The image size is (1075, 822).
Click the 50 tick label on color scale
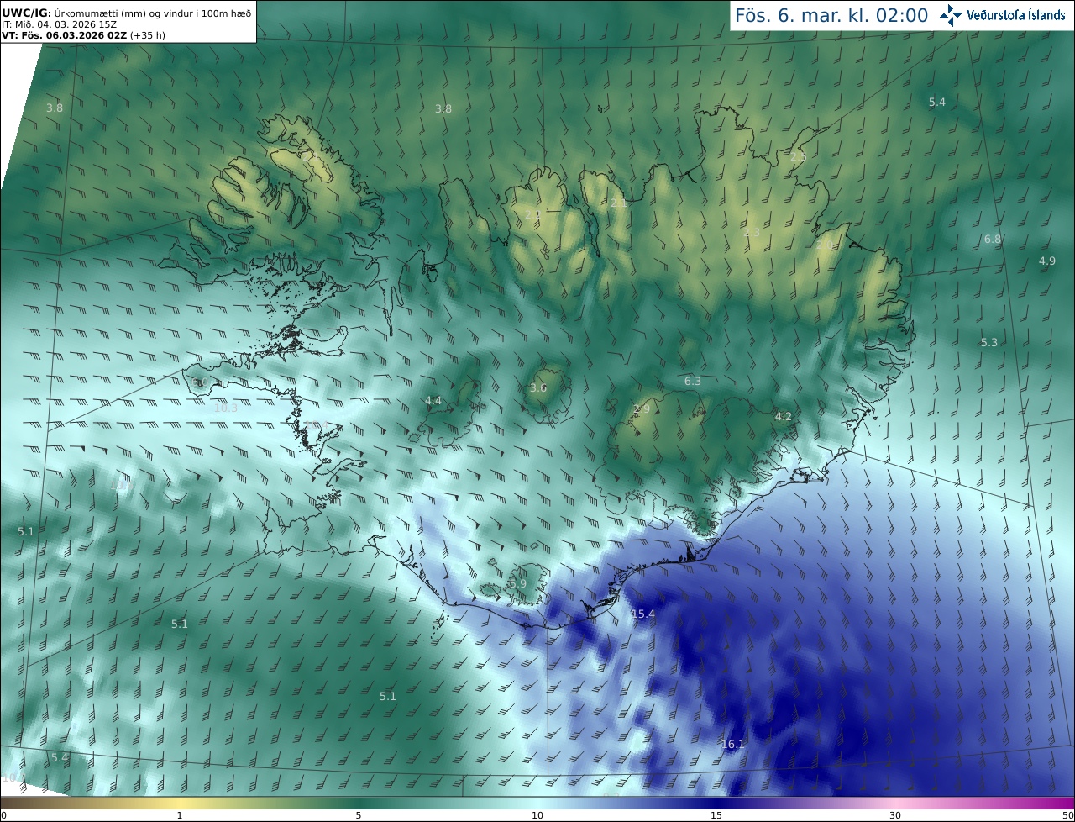1067,815
